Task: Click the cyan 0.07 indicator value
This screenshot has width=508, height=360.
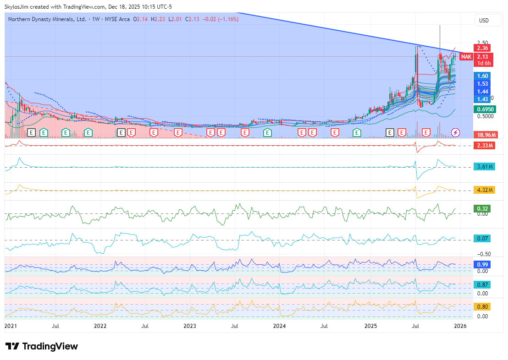Action: coord(482,239)
